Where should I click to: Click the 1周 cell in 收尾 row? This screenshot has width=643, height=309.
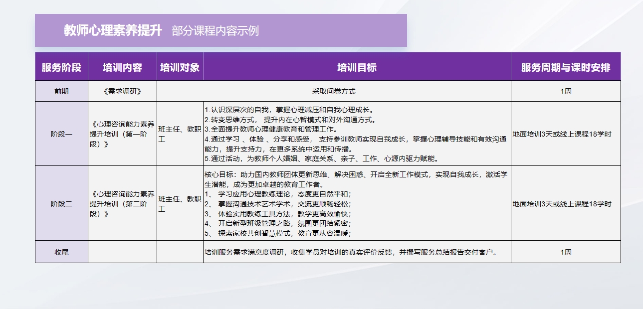point(566,252)
